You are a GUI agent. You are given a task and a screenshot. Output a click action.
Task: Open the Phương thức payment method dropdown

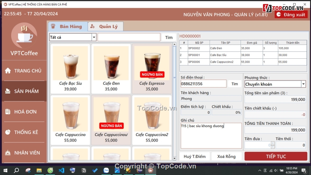click(303, 84)
